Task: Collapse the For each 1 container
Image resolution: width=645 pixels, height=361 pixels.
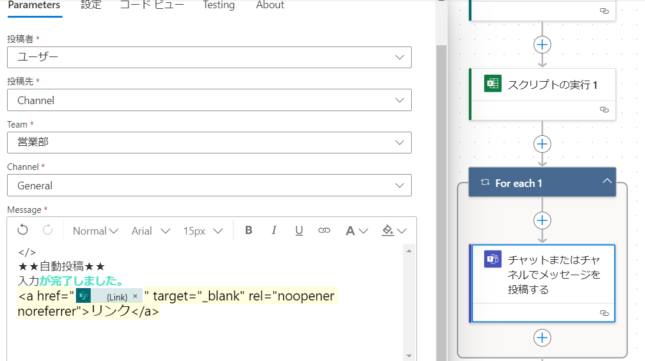Action: [x=607, y=181]
